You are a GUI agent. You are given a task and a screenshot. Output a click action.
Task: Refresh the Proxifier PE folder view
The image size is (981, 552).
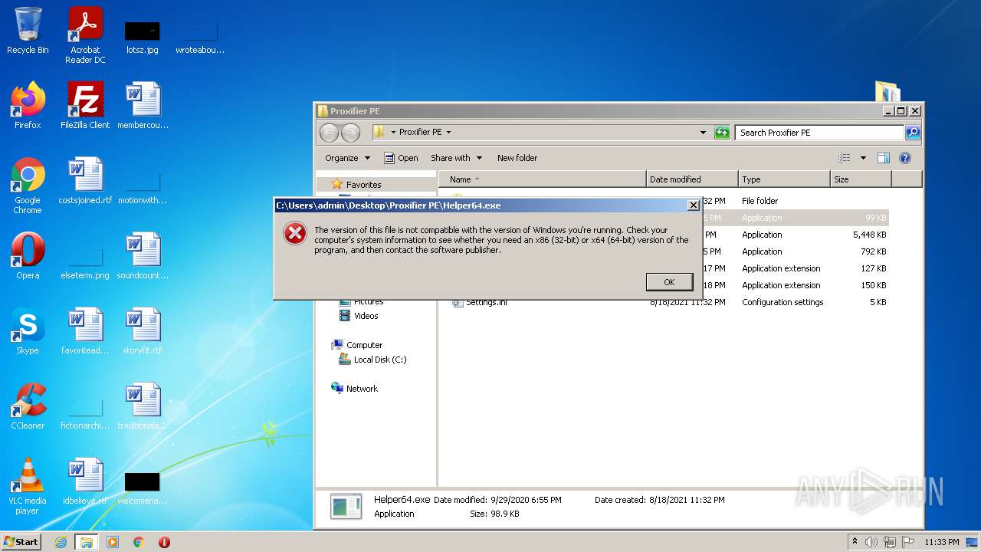coord(722,133)
